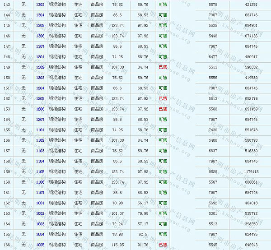Screen dimensions: 271x250
Task: Click the 已售 status in row 149
Action: (163, 67)
